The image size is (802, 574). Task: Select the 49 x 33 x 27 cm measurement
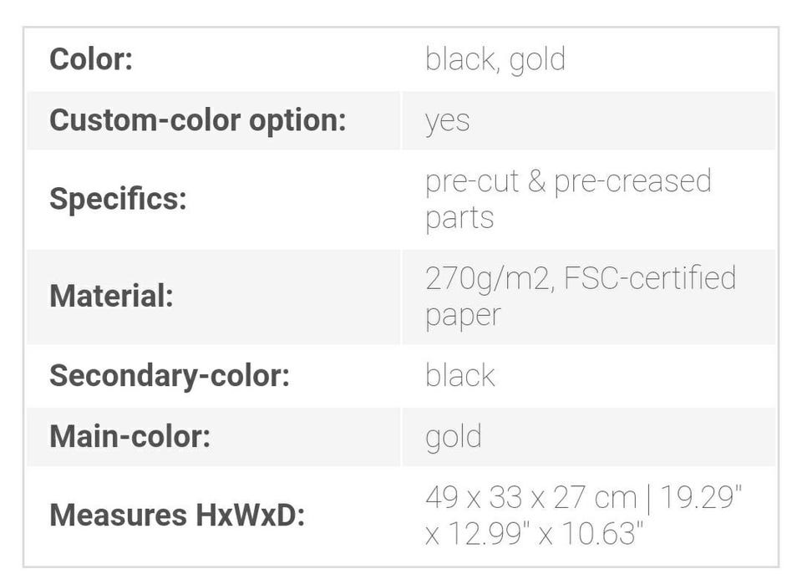click(531, 497)
